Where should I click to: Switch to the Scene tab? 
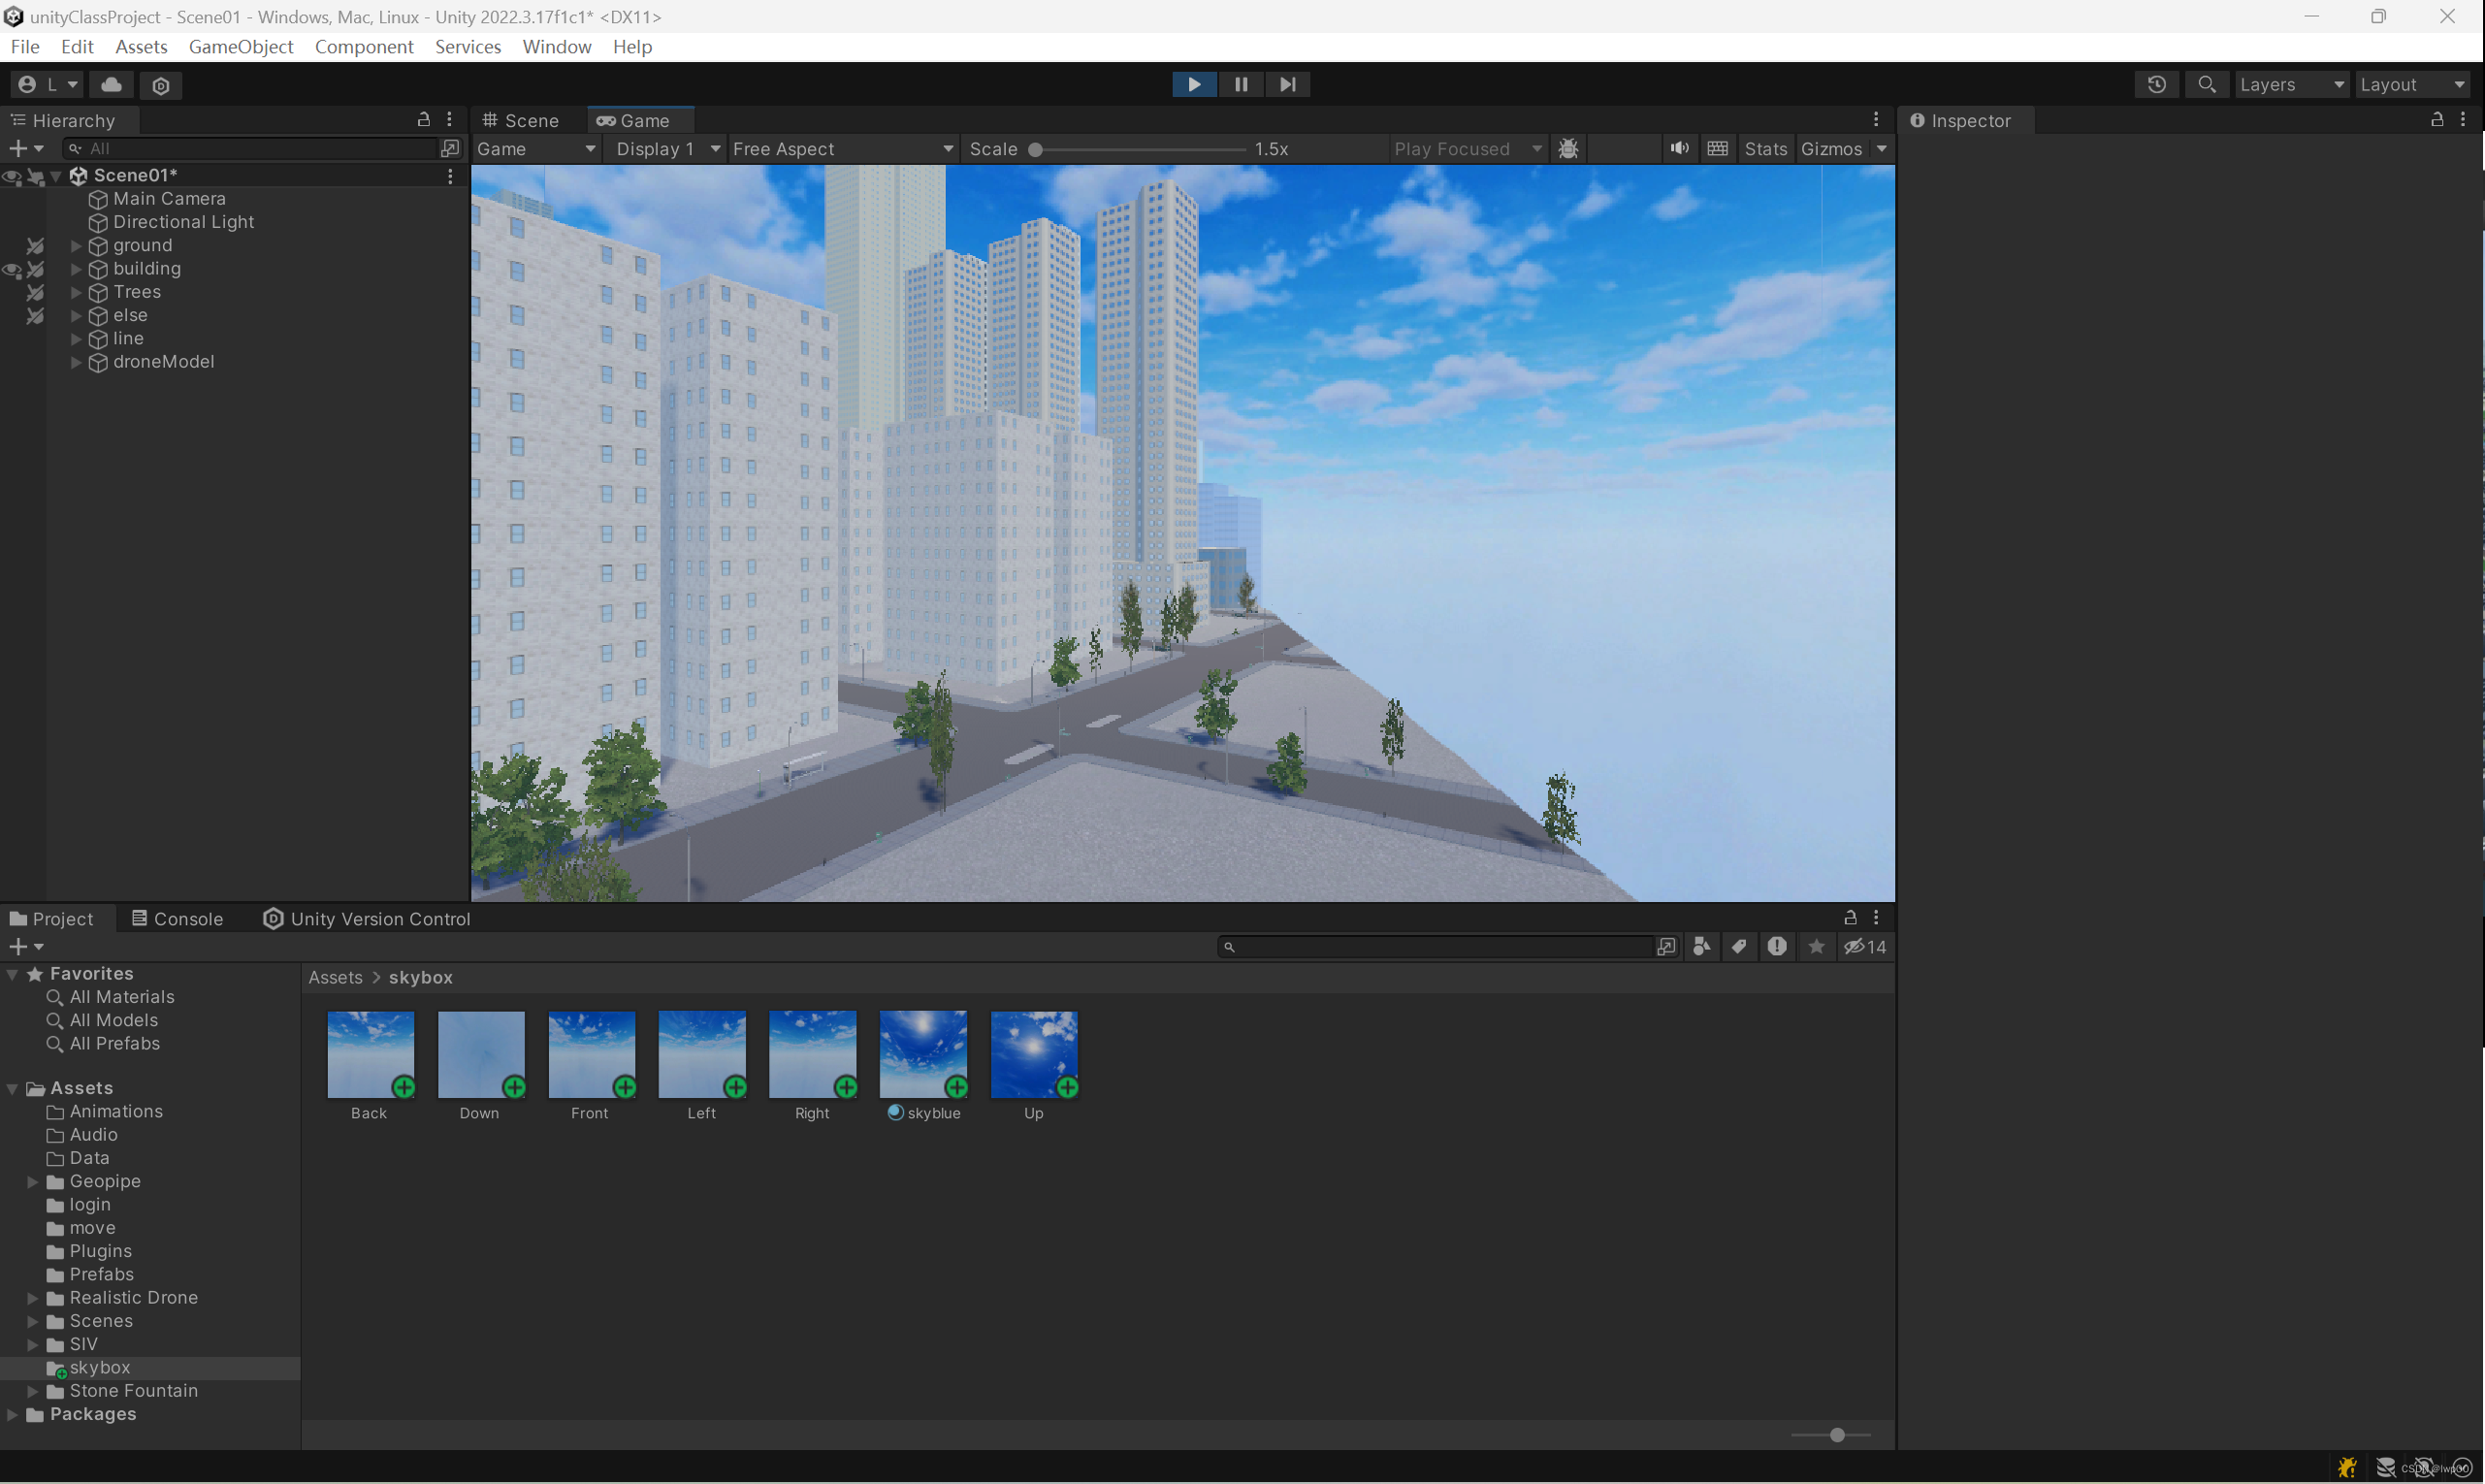(521, 121)
